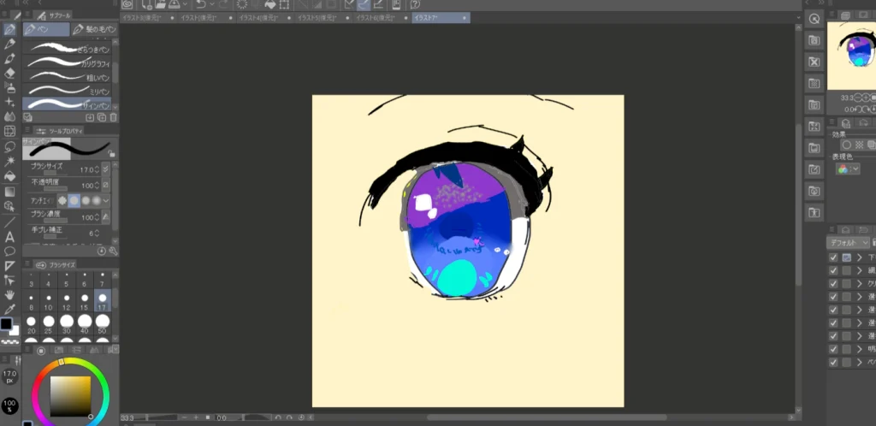Expand the layer folder クリ
Screen dimensions: 876x426
click(860, 284)
